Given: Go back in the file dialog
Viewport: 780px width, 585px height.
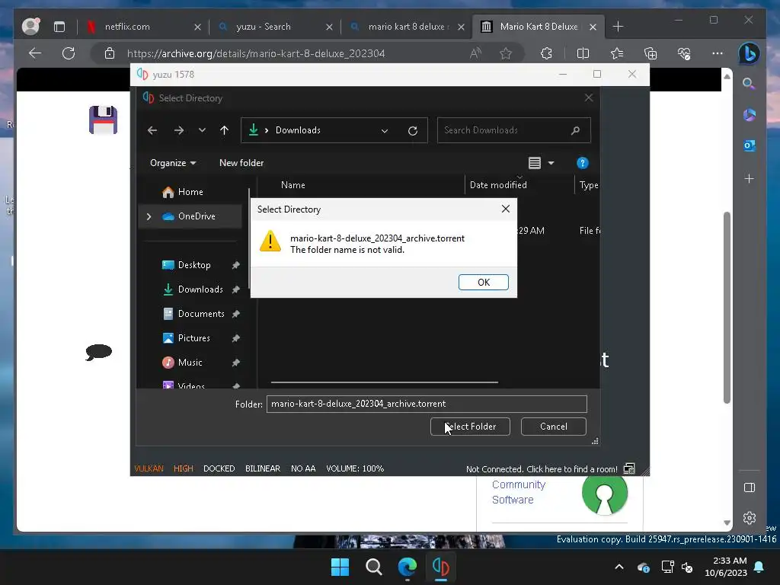Looking at the screenshot, I should pyautogui.click(x=152, y=130).
